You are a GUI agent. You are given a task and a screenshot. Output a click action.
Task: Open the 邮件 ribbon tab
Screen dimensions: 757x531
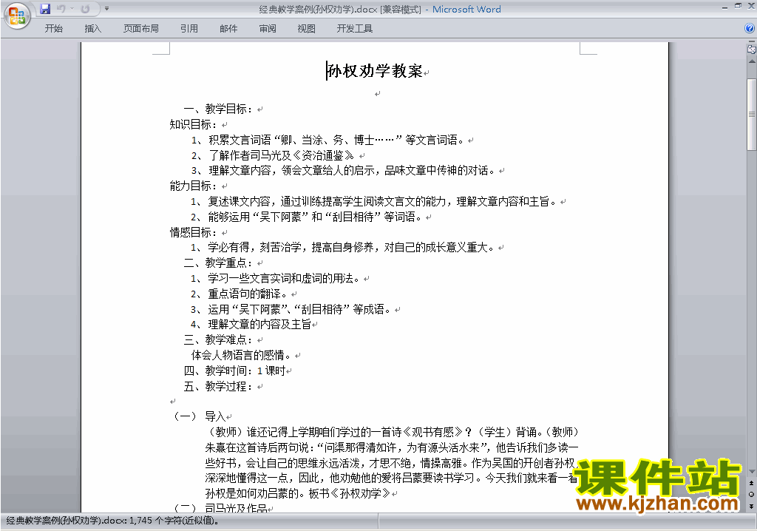[x=228, y=29]
